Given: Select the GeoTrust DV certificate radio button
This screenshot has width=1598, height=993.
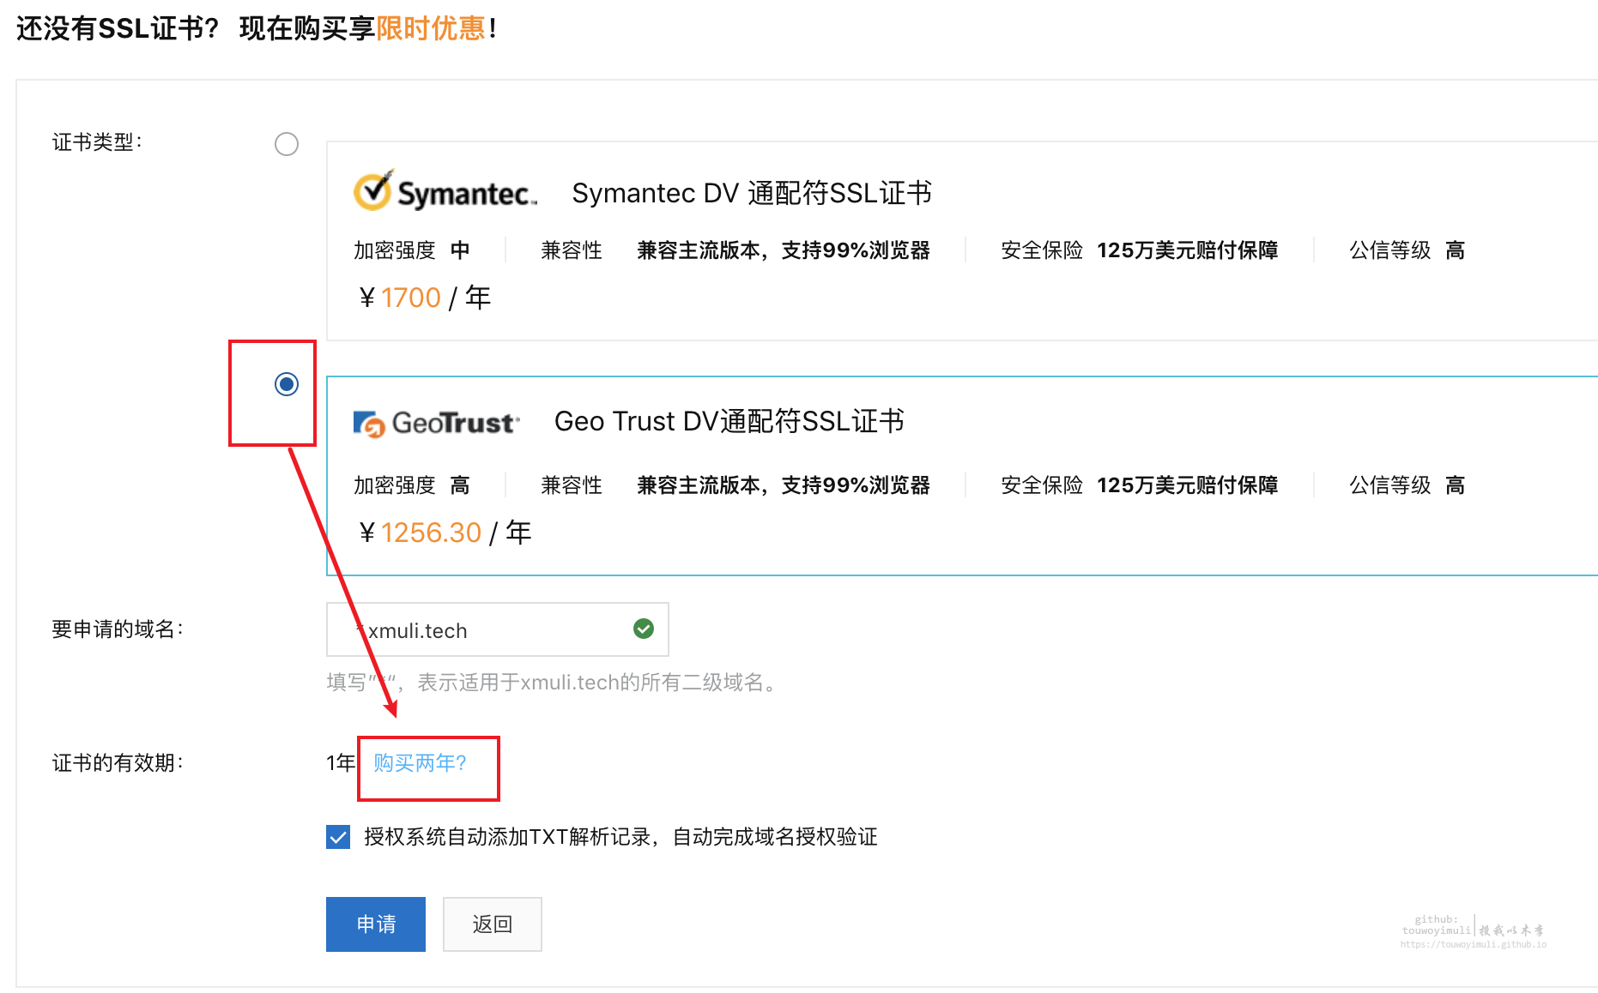Looking at the screenshot, I should tap(287, 384).
